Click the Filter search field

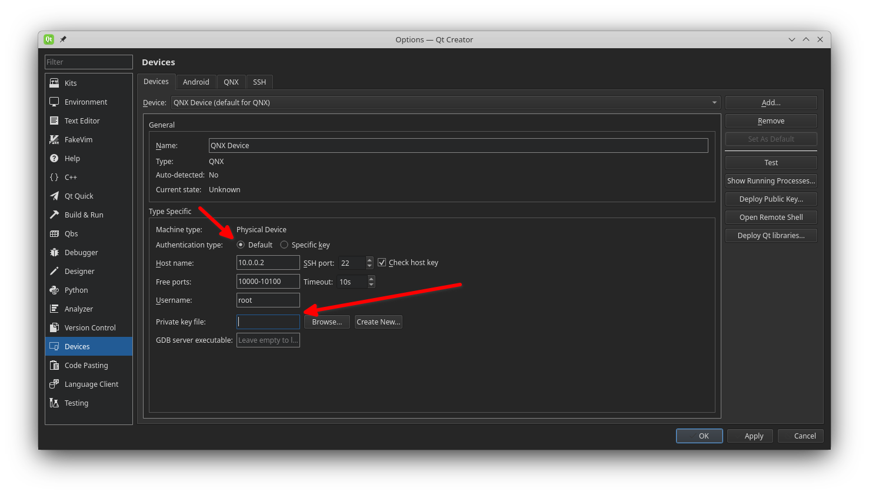click(89, 62)
